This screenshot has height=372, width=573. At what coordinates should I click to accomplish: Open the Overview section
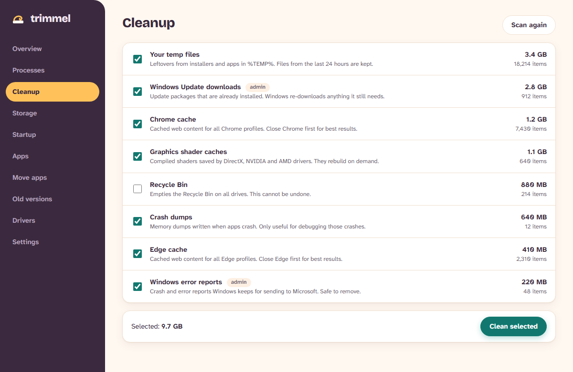53,49
